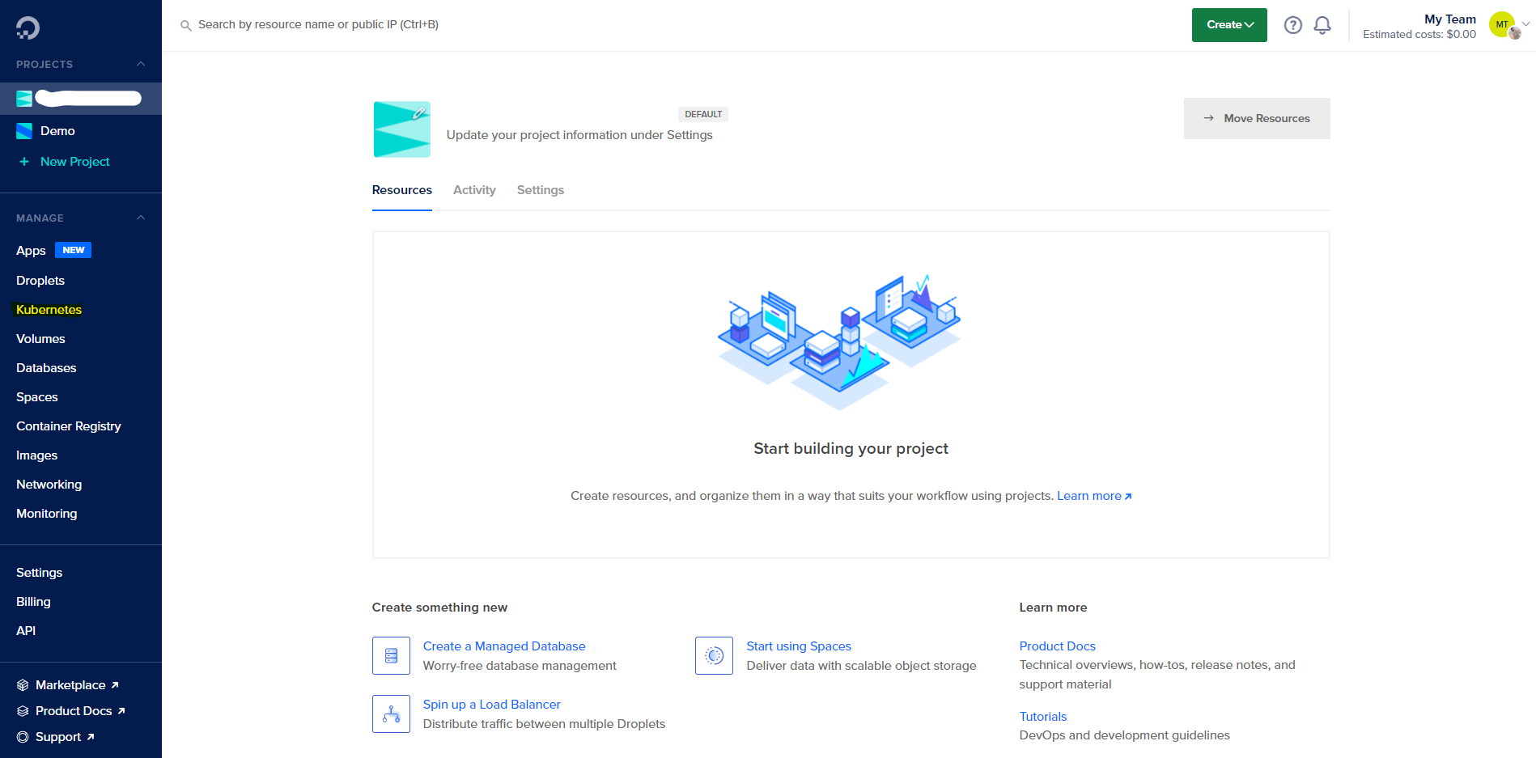The image size is (1536, 758).
Task: Collapse the Manage sidebar section
Action: tap(141, 218)
